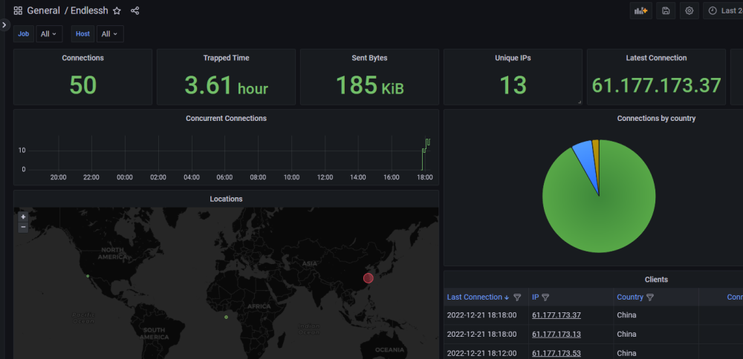
Task: Click the General breadcrumb folder
Action: tap(44, 11)
